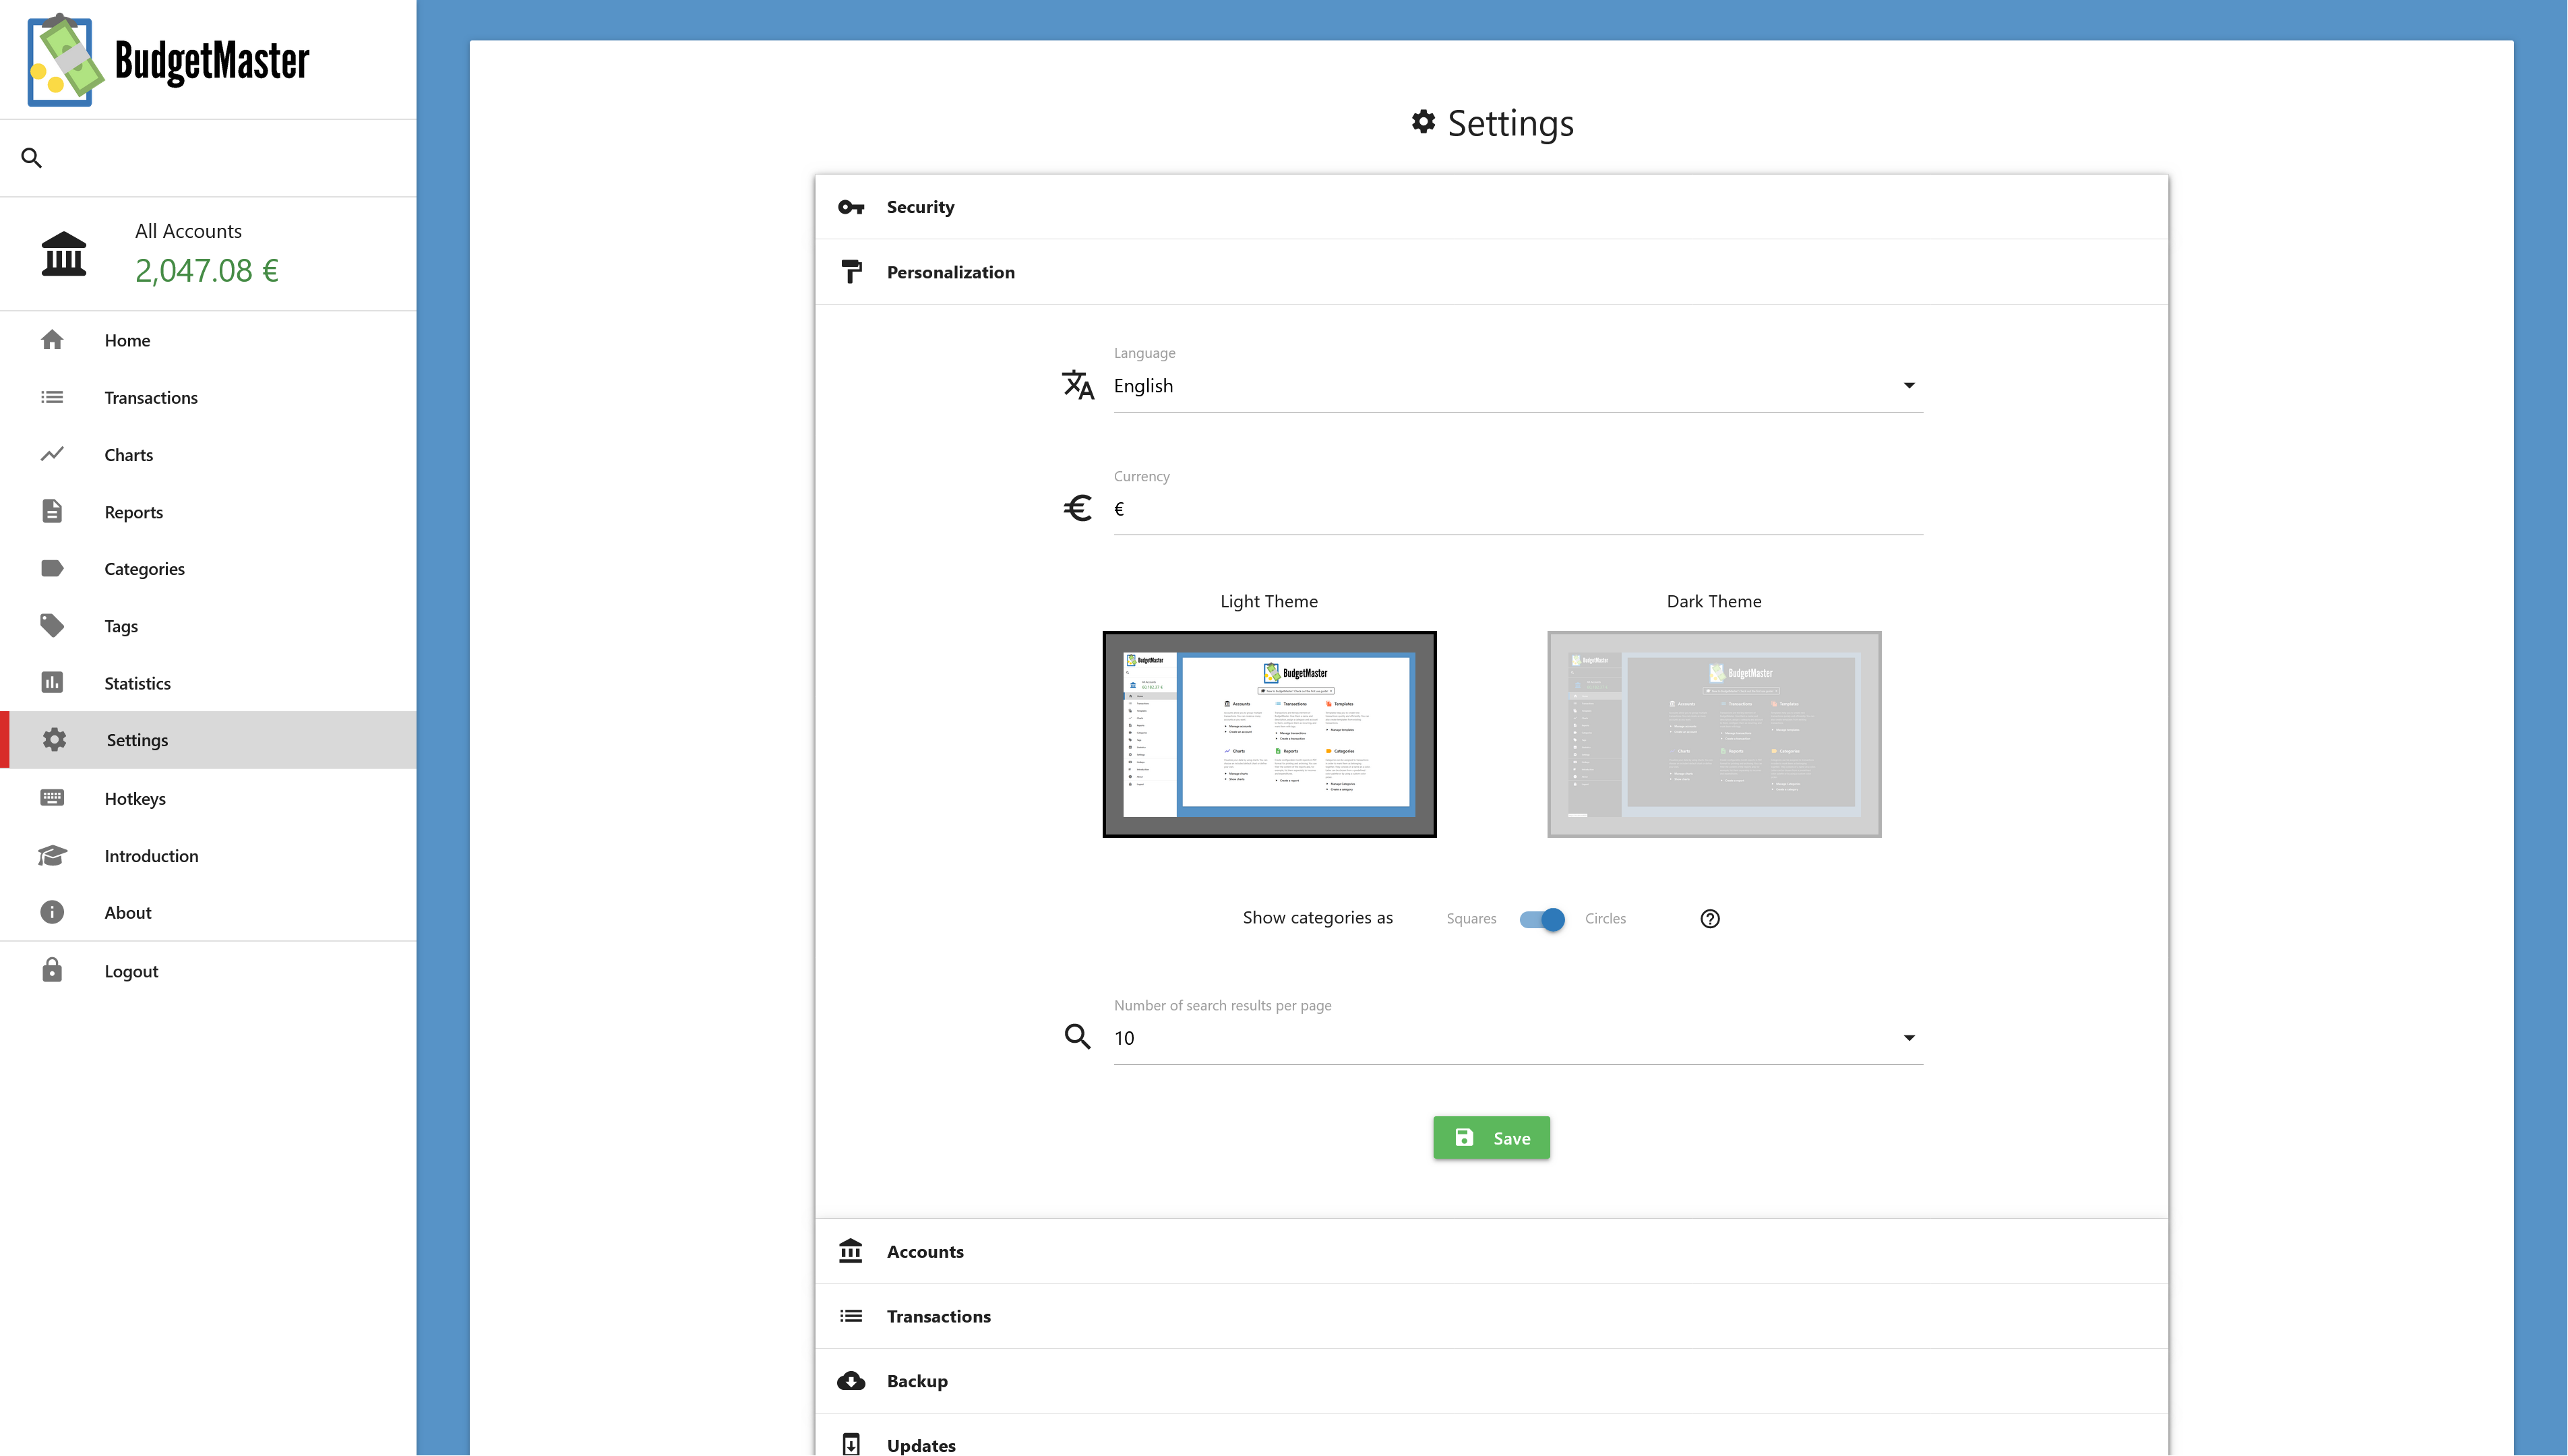Click the BudgetMaster logo icon
This screenshot has width=2568, height=1456.
(65, 60)
